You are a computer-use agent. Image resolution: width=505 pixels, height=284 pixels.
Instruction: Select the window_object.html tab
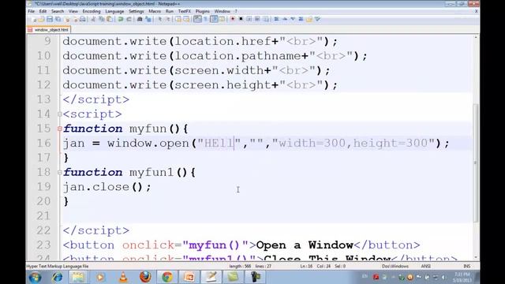pyautogui.click(x=49, y=30)
